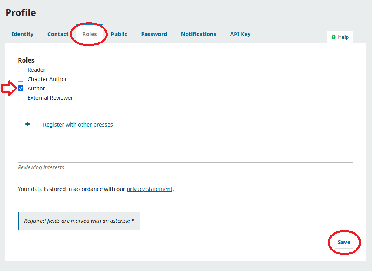Open the privacy statement link
The height and width of the screenshot is (271, 372).
point(149,189)
